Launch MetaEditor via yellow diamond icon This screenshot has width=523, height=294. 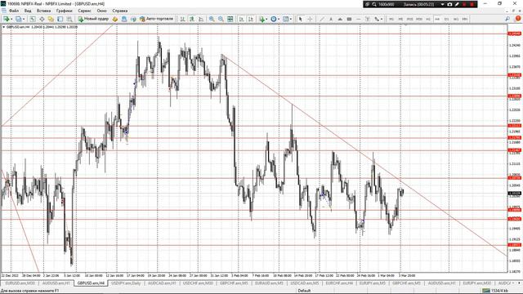coord(115,19)
